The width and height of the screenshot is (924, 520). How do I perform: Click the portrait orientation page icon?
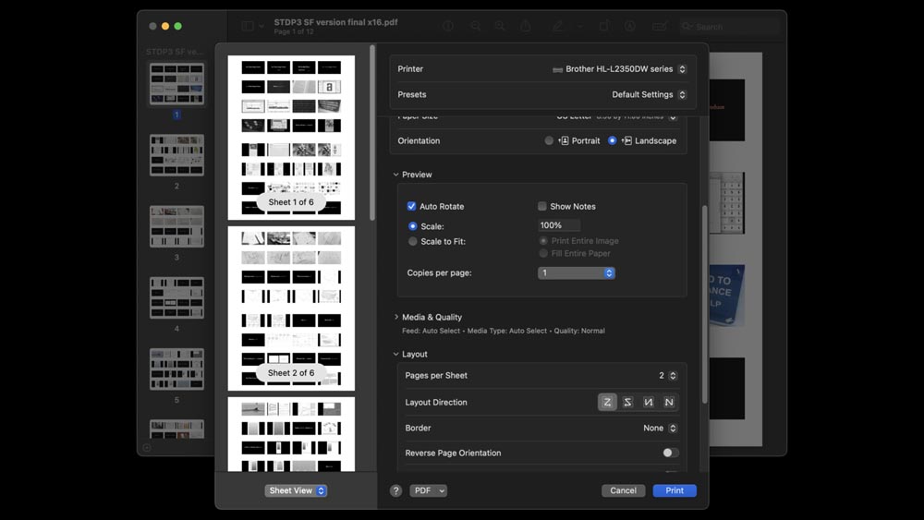pyautogui.click(x=564, y=141)
